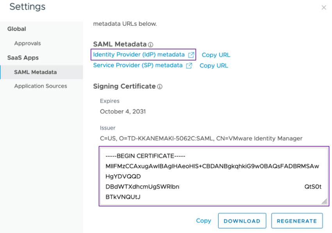Open Application Sources in the sidebar

pyautogui.click(x=41, y=86)
